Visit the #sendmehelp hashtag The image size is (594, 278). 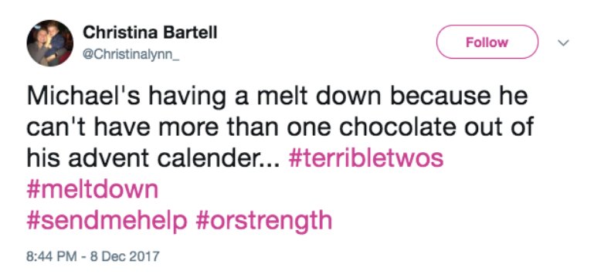107,221
